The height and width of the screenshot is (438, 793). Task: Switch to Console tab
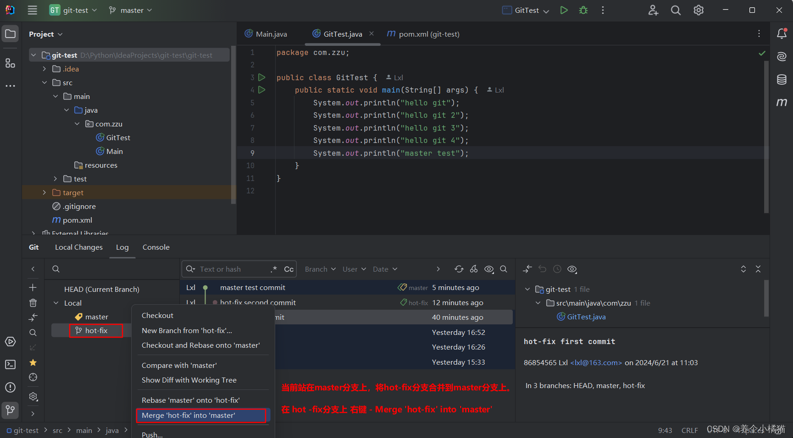[156, 247]
